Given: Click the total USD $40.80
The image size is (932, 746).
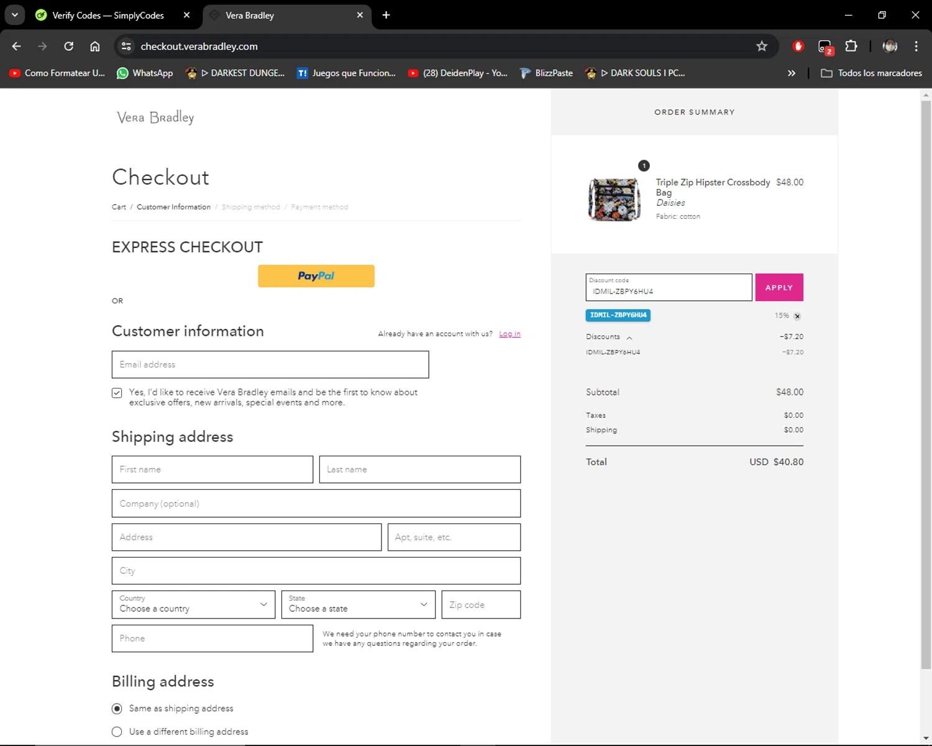Looking at the screenshot, I should (x=777, y=462).
